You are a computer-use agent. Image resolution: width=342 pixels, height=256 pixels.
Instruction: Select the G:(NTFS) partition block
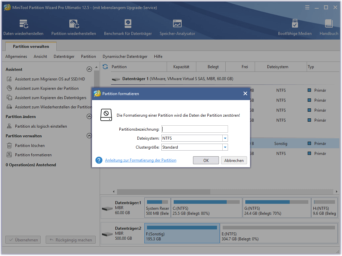277,207
